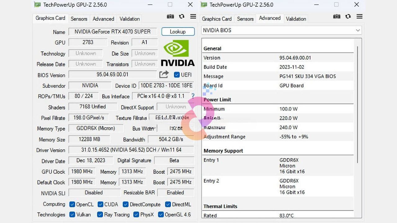Toggle the DirectCompute checkbox
The height and width of the screenshot is (223, 397).
point(126,204)
